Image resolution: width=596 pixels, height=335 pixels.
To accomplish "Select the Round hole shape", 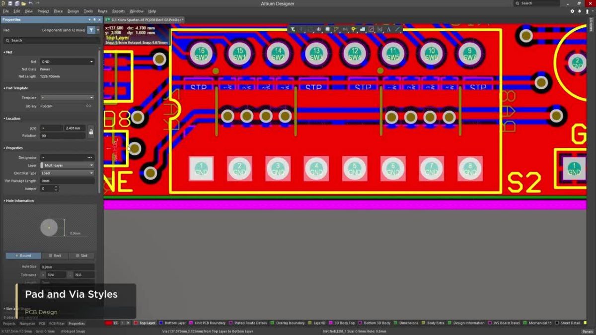I will (23, 256).
